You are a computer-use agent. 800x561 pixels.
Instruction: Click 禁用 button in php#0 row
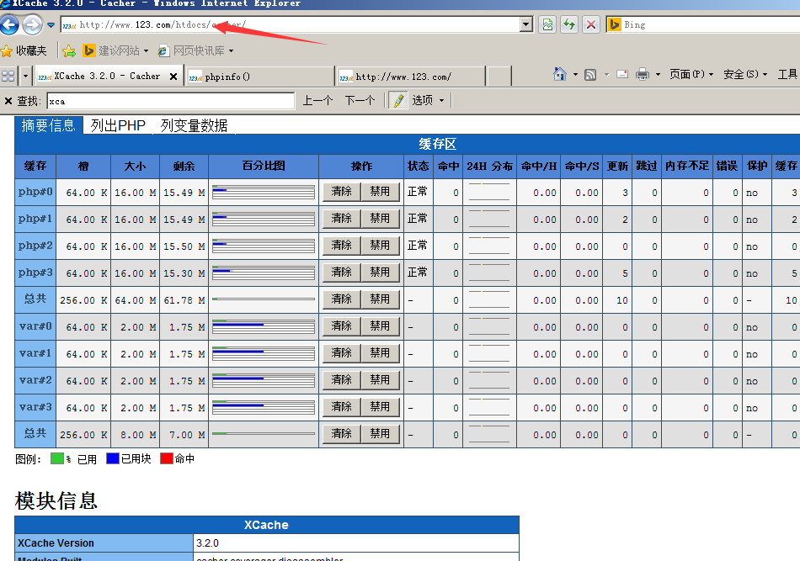point(380,192)
